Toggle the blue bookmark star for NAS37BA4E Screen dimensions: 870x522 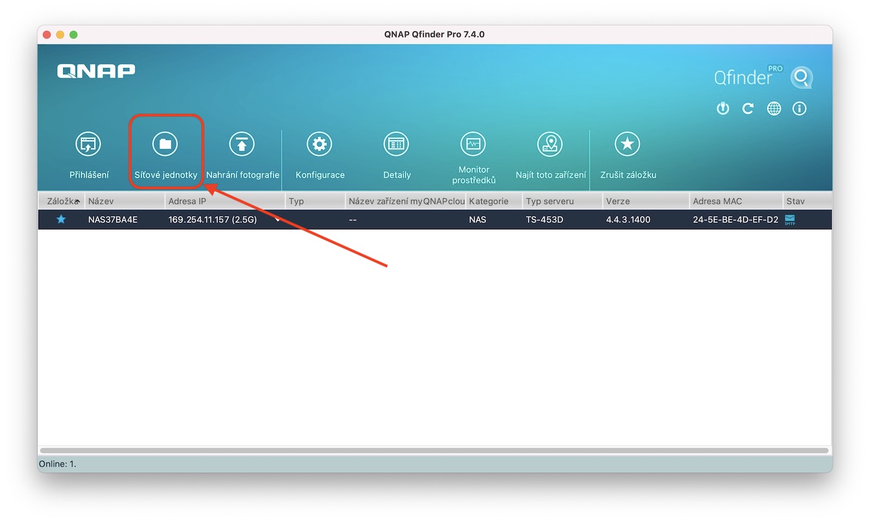tap(61, 219)
